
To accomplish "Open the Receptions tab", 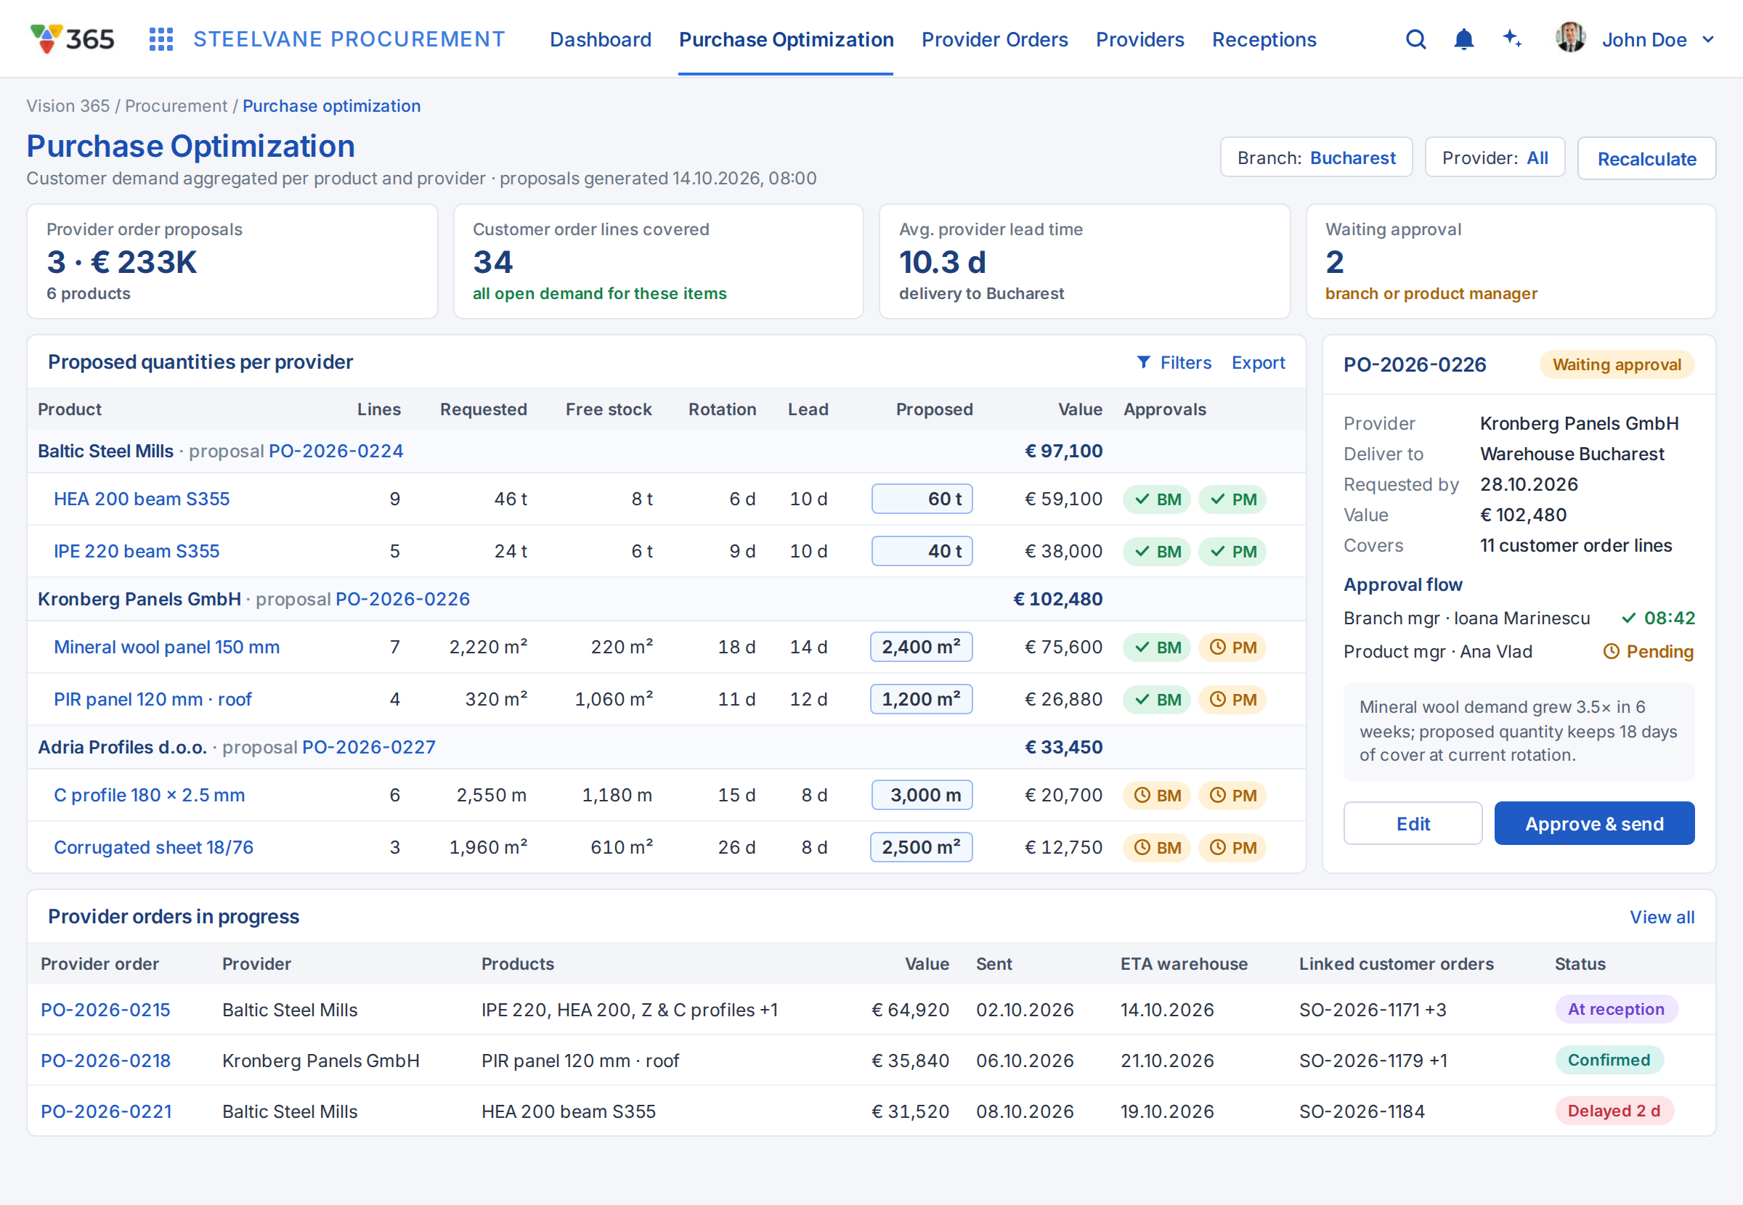I will pyautogui.click(x=1264, y=39).
